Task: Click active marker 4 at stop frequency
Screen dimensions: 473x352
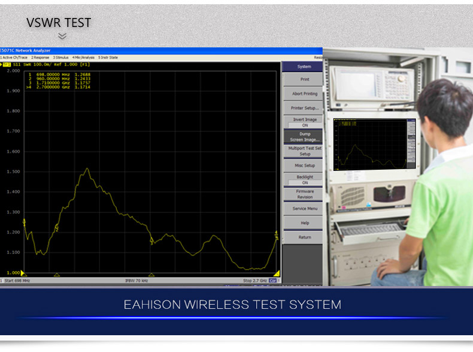Action: (276, 273)
